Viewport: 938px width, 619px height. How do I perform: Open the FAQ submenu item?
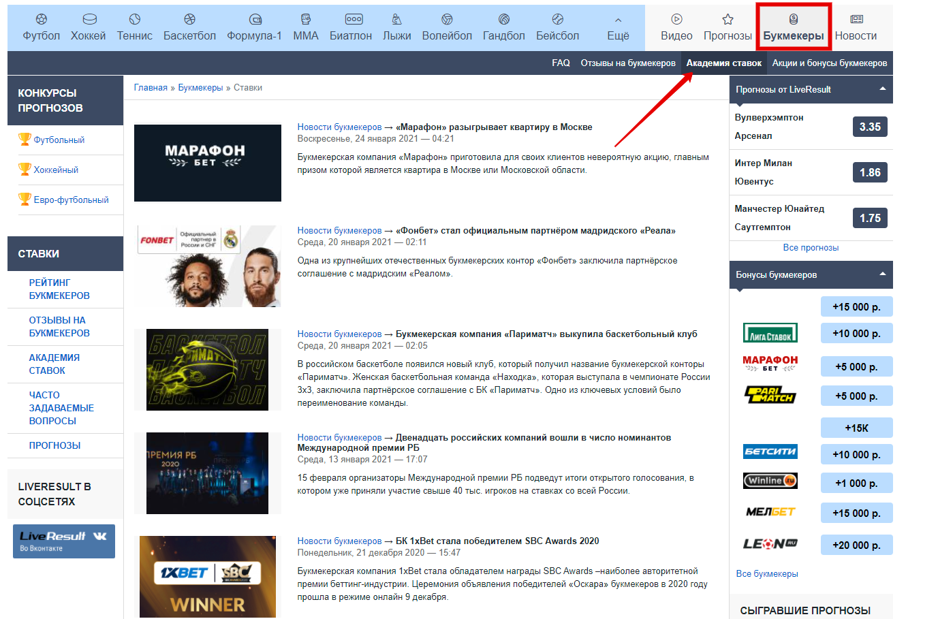(561, 63)
